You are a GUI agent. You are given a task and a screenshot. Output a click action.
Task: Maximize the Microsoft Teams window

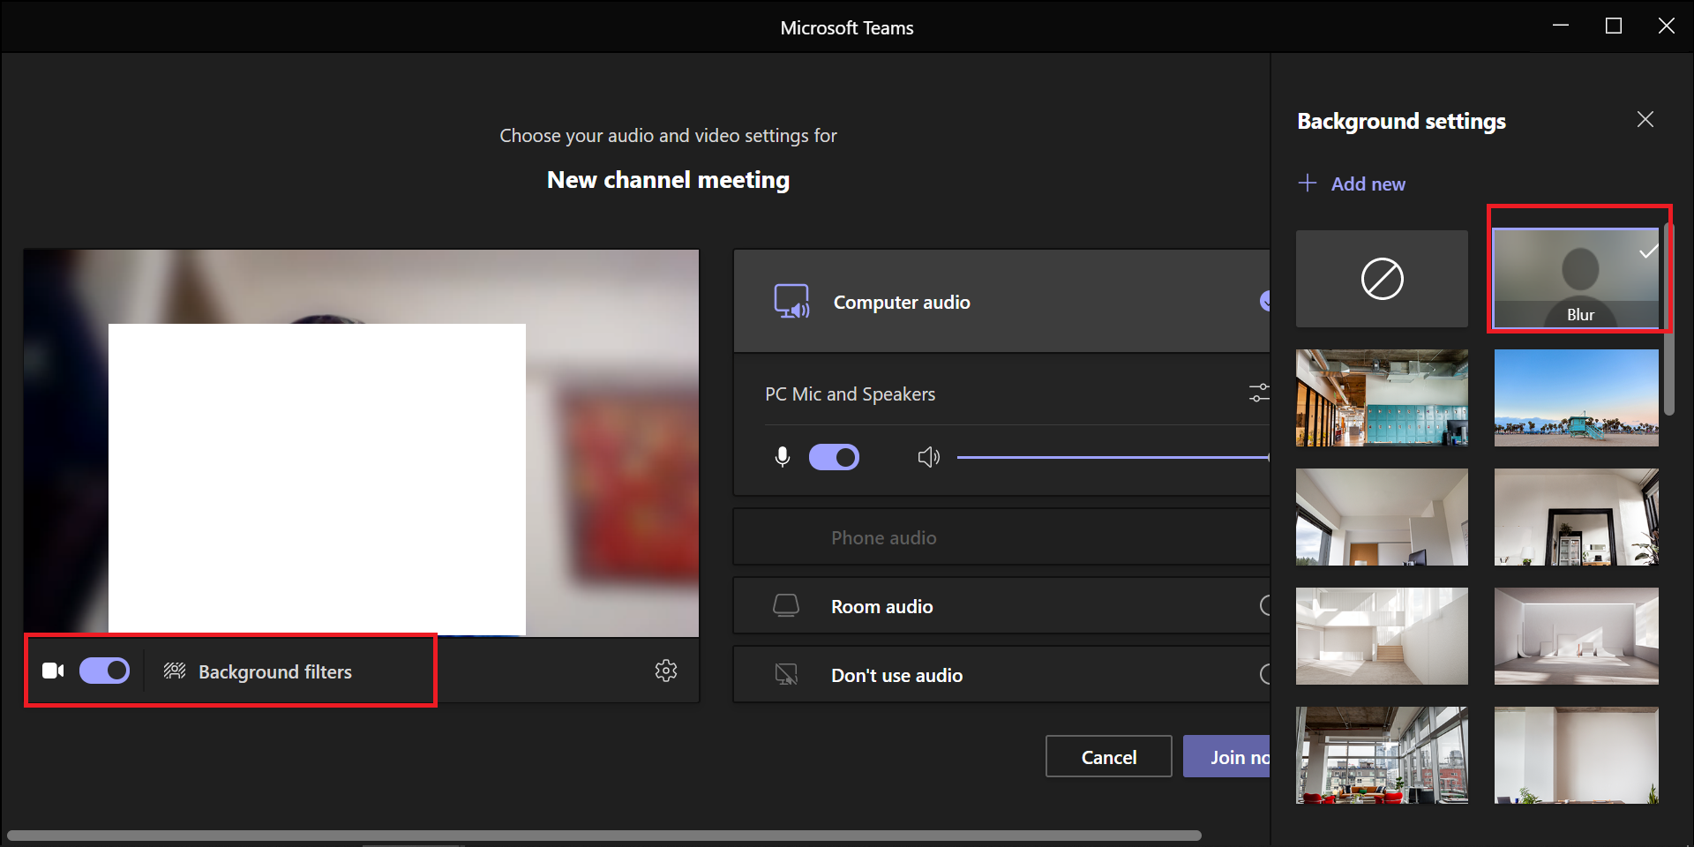1614,26
